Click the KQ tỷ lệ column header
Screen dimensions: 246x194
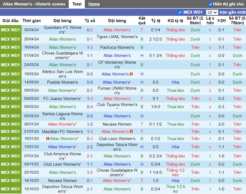pyautogui.click(x=175, y=21)
